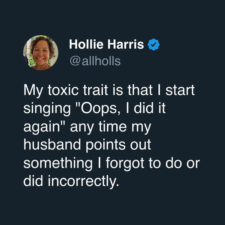Select the word "again" in the tweet
This screenshot has height=225, width=225.
click(42, 128)
